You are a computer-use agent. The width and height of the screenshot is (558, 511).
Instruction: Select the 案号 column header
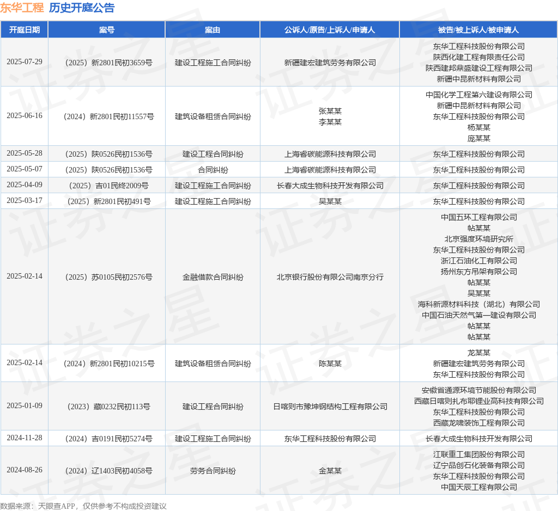[107, 30]
